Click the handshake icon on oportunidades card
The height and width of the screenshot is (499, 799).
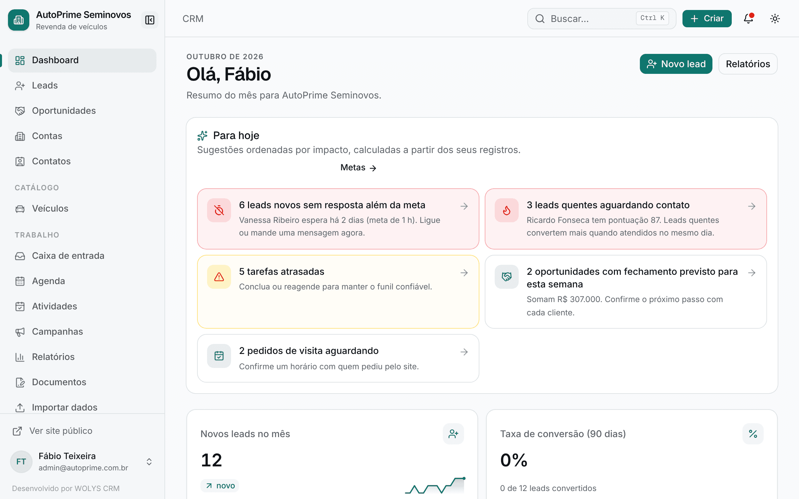pyautogui.click(x=507, y=277)
